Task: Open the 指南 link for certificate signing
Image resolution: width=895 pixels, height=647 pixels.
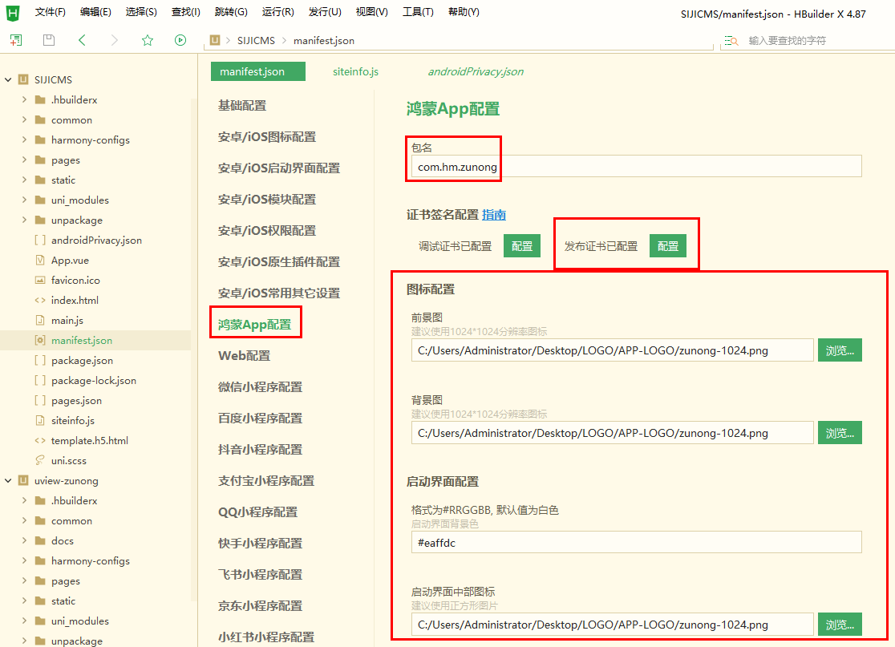Action: click(494, 215)
